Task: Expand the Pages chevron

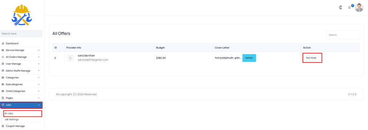Action: [x=39, y=98]
